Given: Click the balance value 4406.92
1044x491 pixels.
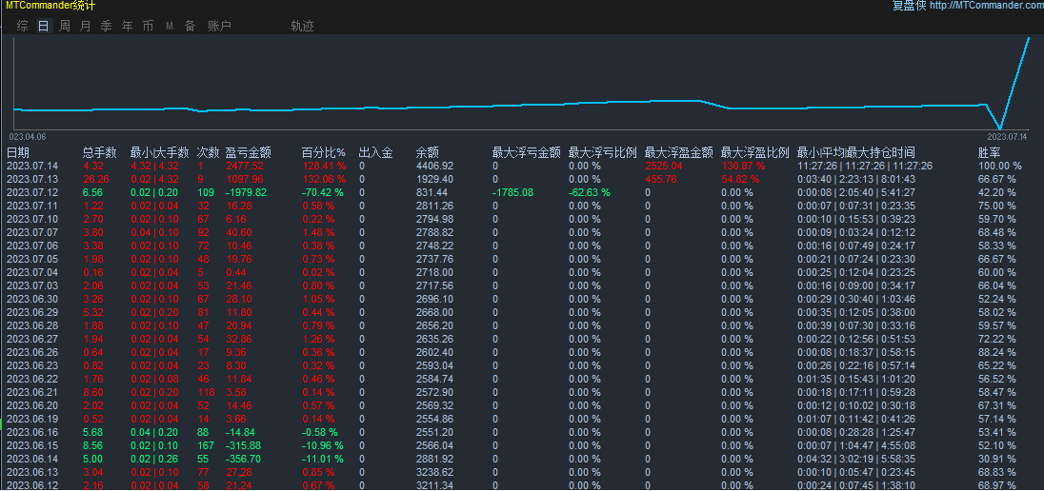Looking at the screenshot, I should pos(434,166).
